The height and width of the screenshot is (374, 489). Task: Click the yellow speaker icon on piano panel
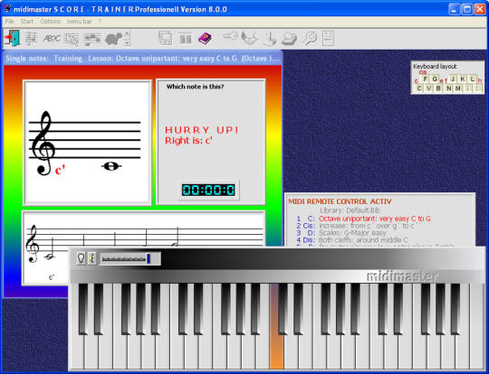click(91, 258)
